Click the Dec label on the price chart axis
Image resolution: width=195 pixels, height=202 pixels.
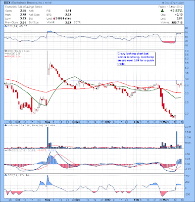click(78, 121)
